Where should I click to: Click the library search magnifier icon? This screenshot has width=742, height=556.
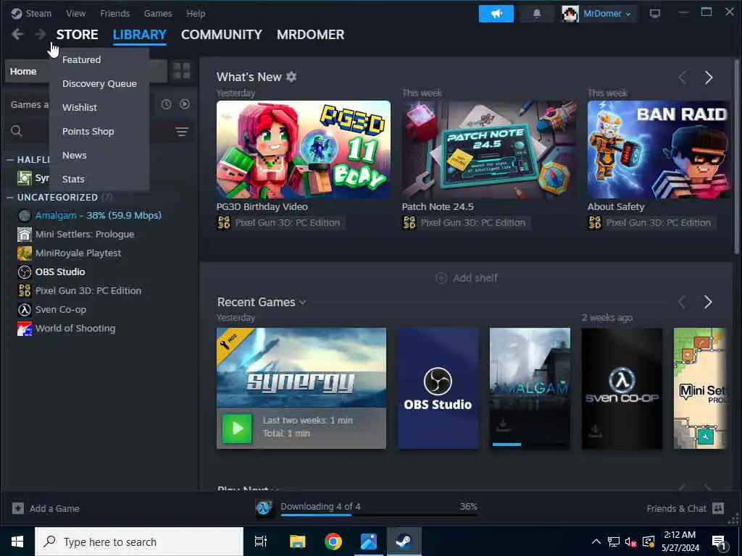click(17, 131)
